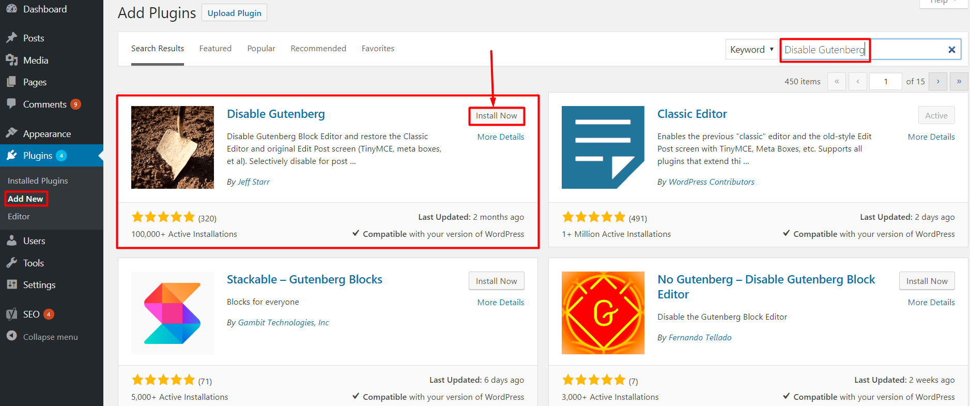Click the Disable Gutenberg (320) rating count
Screen dimensions: 970x406
[x=207, y=218]
